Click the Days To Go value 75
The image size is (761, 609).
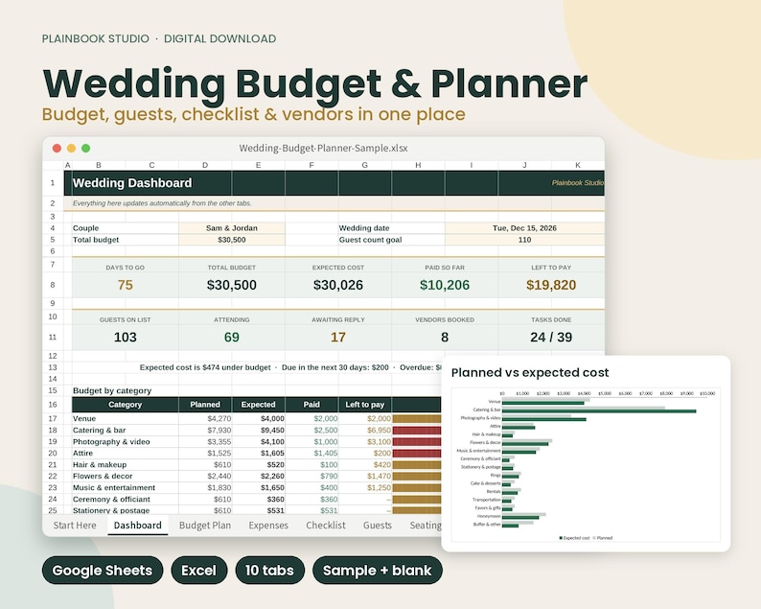[x=126, y=285]
